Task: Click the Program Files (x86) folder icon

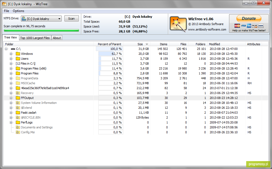Action: pos(18,68)
